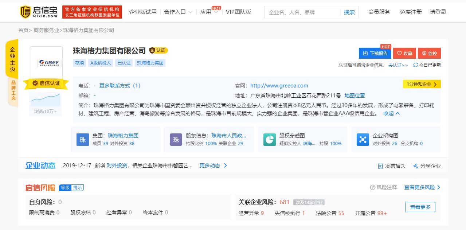Viewport: 466px width, 230px height.
Task: Click the 1分钟知企业 yellow button
Action: coord(422,84)
